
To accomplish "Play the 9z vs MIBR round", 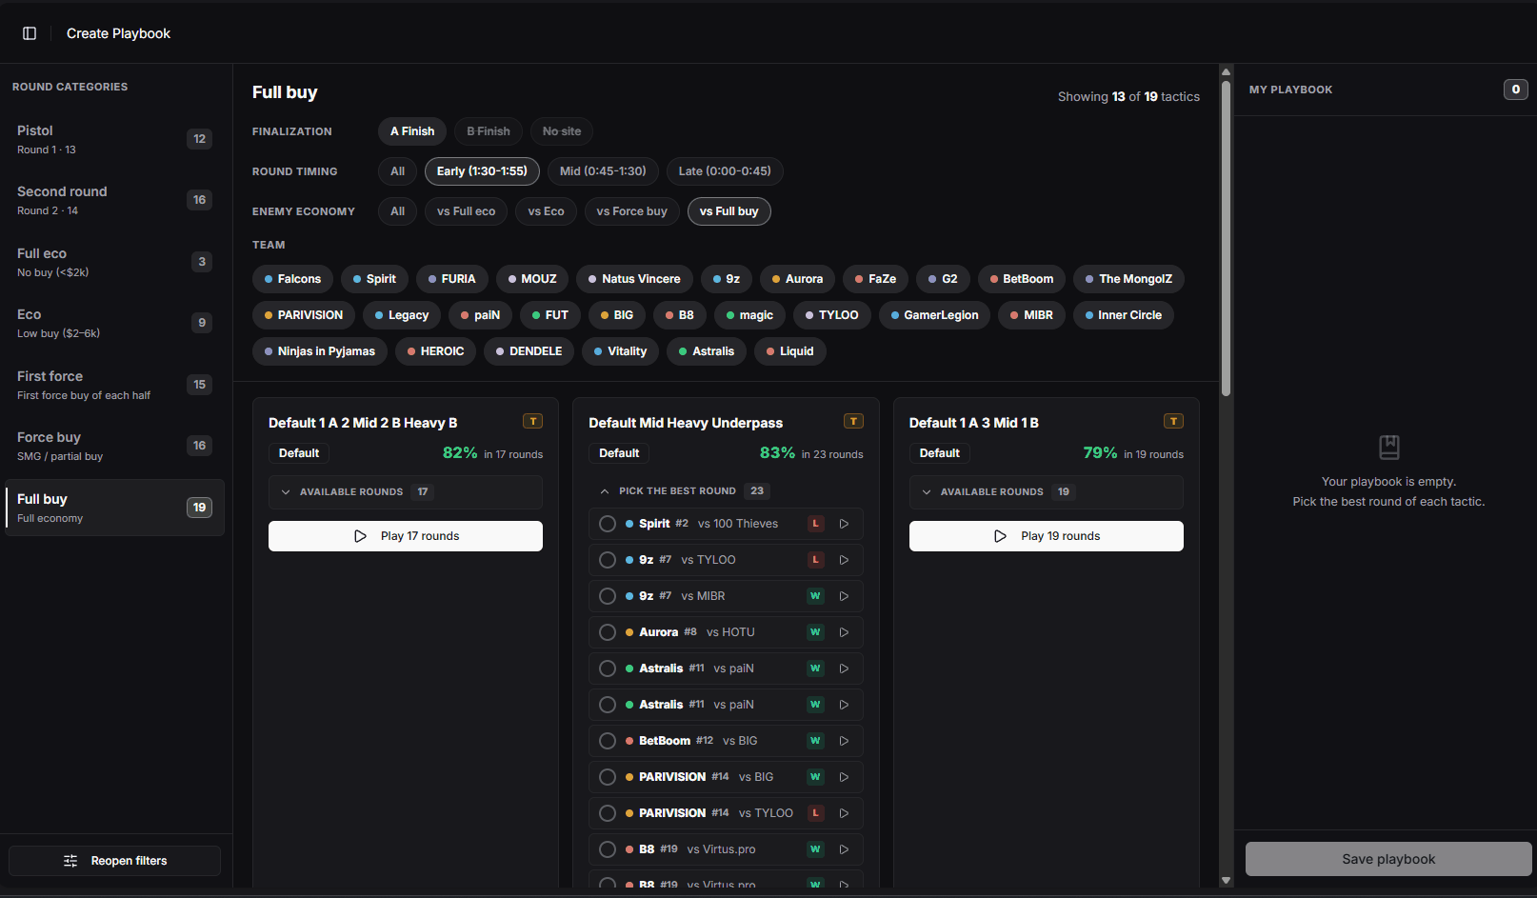I will click(844, 596).
